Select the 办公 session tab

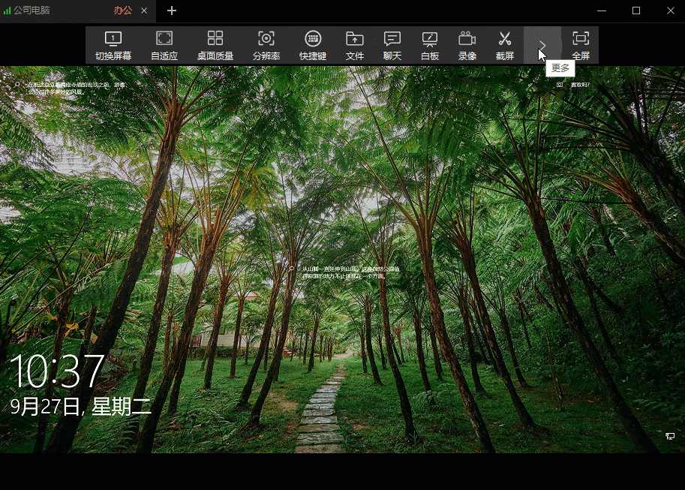click(122, 11)
